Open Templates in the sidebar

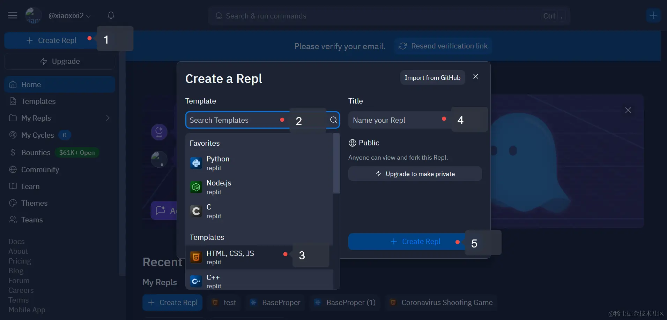[x=60, y=101]
